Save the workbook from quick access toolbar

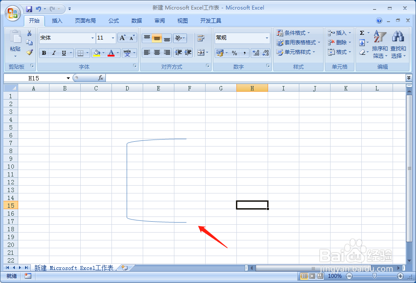click(29, 9)
